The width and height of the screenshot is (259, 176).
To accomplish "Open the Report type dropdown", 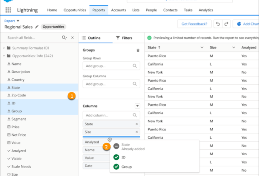I will tap(18, 21).
